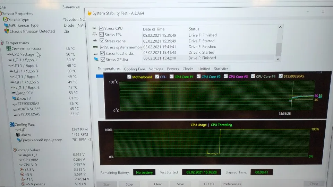Toggle the Stress GPU(s) checkbox
Screen dimensions: 333x187
coord(103,60)
